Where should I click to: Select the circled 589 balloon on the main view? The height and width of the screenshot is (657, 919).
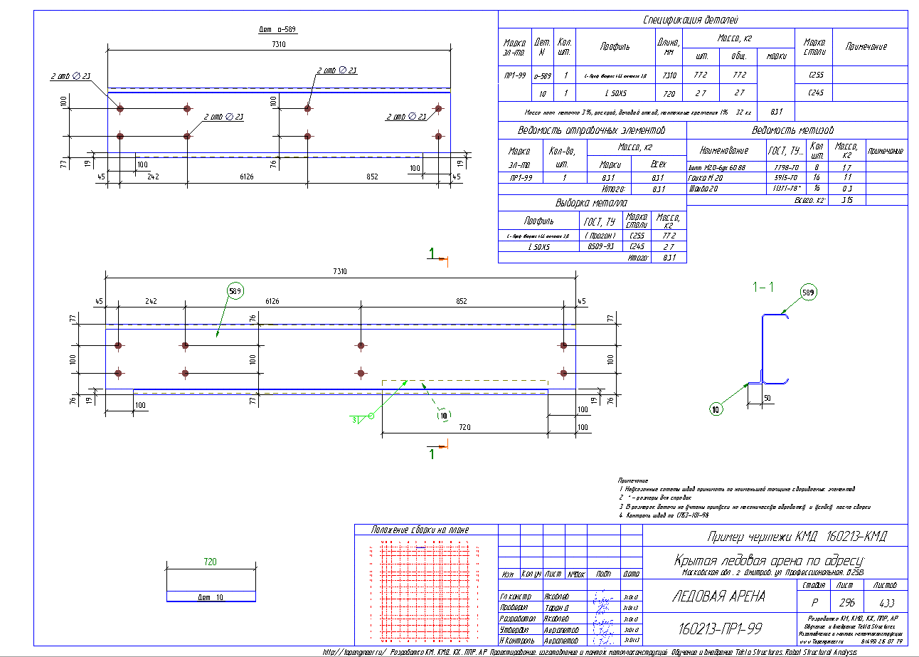coord(235,291)
